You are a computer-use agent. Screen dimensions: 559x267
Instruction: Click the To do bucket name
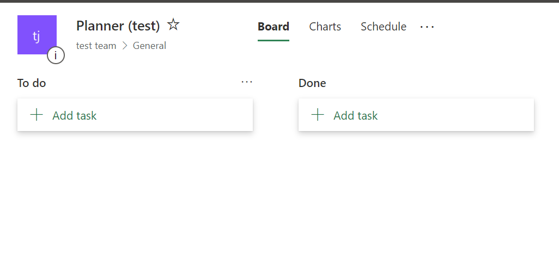pyautogui.click(x=32, y=83)
